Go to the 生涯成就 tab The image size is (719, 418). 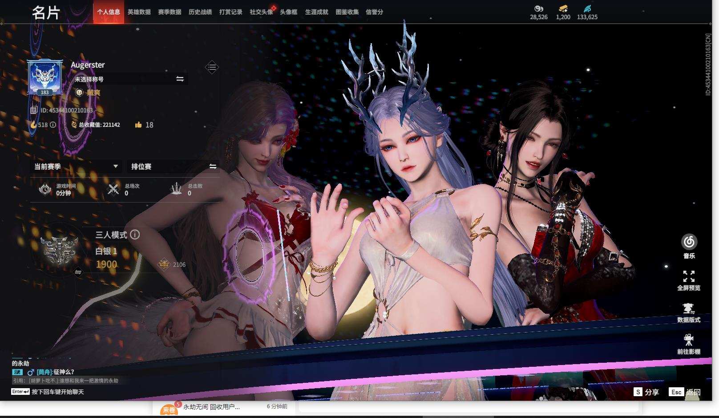316,12
